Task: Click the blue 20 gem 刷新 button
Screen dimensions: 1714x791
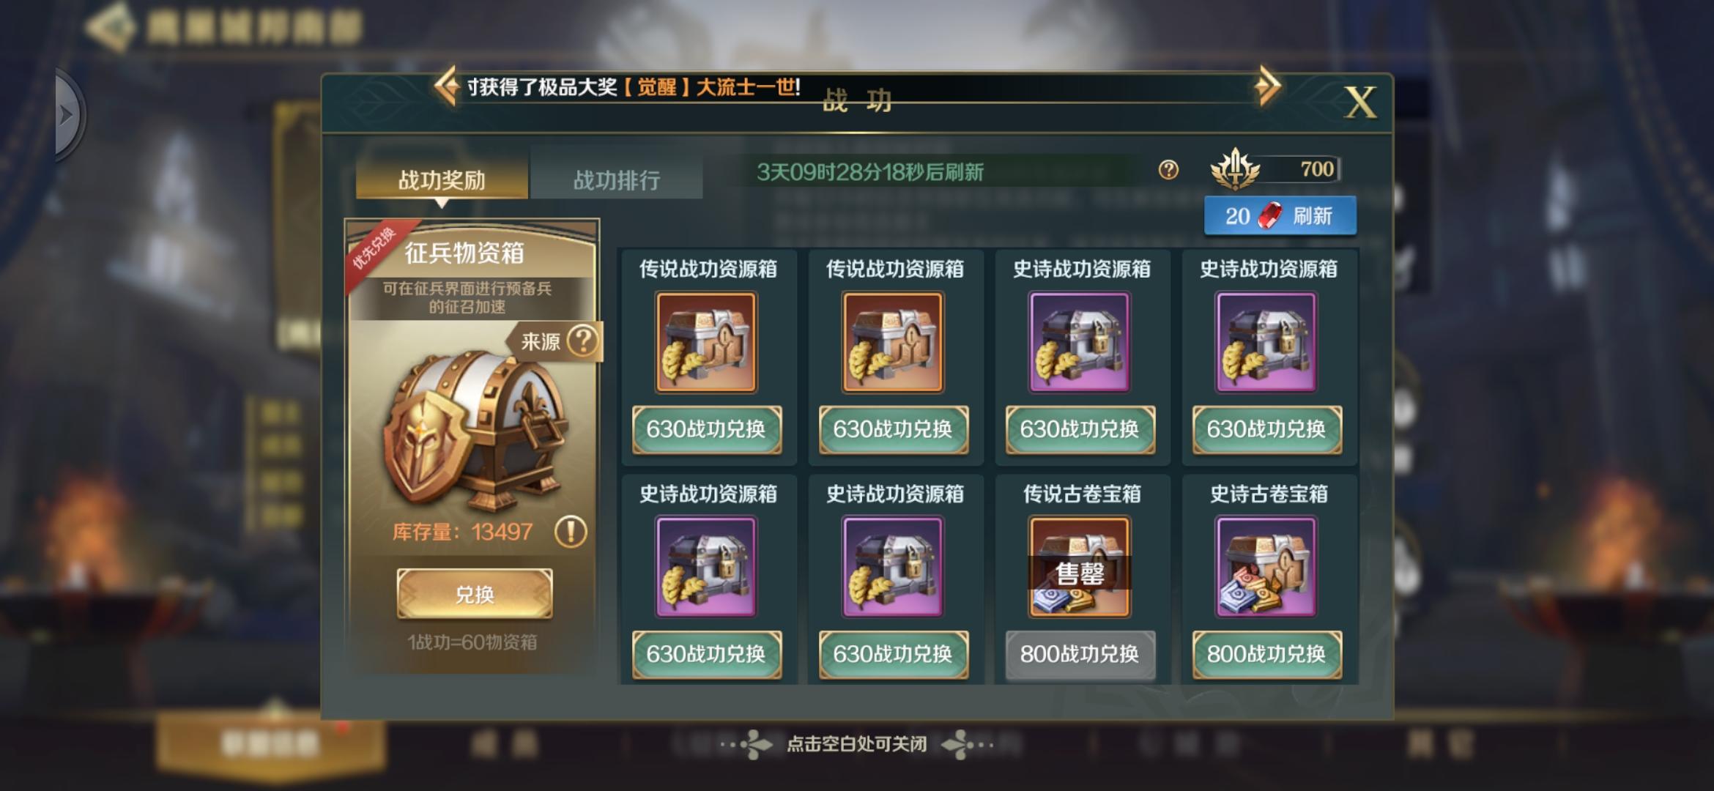Action: [1280, 216]
